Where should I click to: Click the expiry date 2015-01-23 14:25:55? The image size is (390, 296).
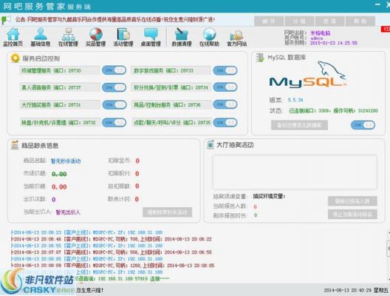[x=334, y=43]
